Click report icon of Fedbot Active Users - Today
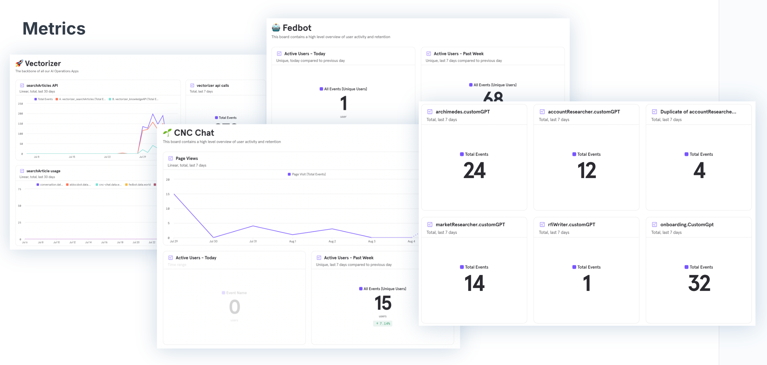 (279, 54)
